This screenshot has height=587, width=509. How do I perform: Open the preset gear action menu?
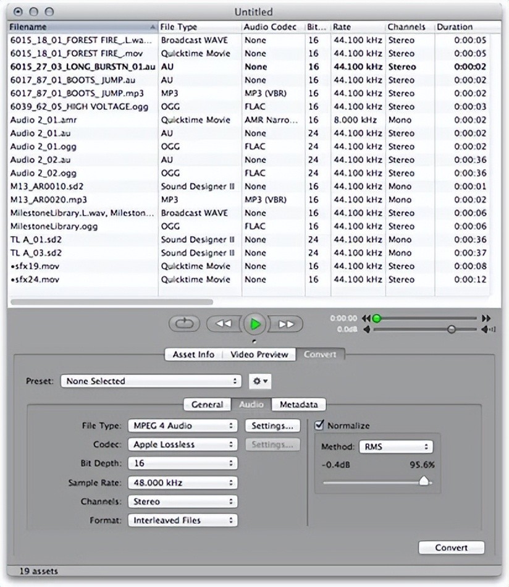[260, 381]
